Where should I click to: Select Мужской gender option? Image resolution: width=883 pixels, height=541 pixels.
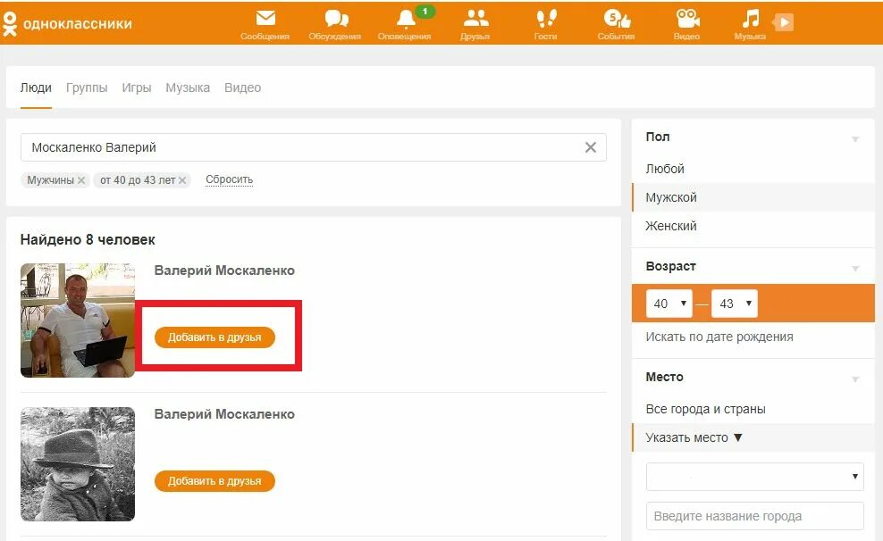(x=753, y=197)
